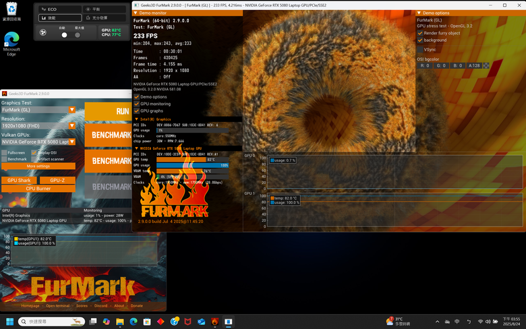Open Scores link
Viewport: 526px width, 329px height.
click(82, 306)
